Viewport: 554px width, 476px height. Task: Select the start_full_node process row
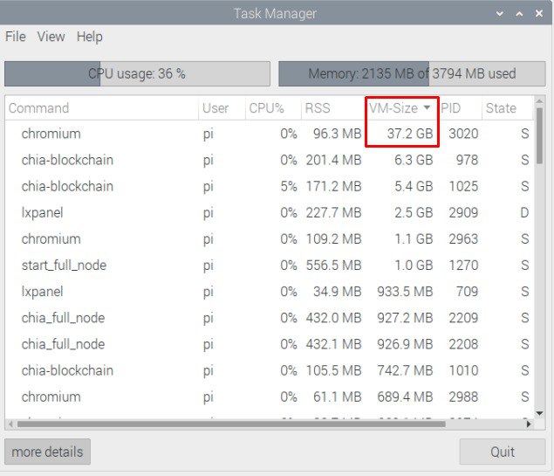(x=269, y=266)
